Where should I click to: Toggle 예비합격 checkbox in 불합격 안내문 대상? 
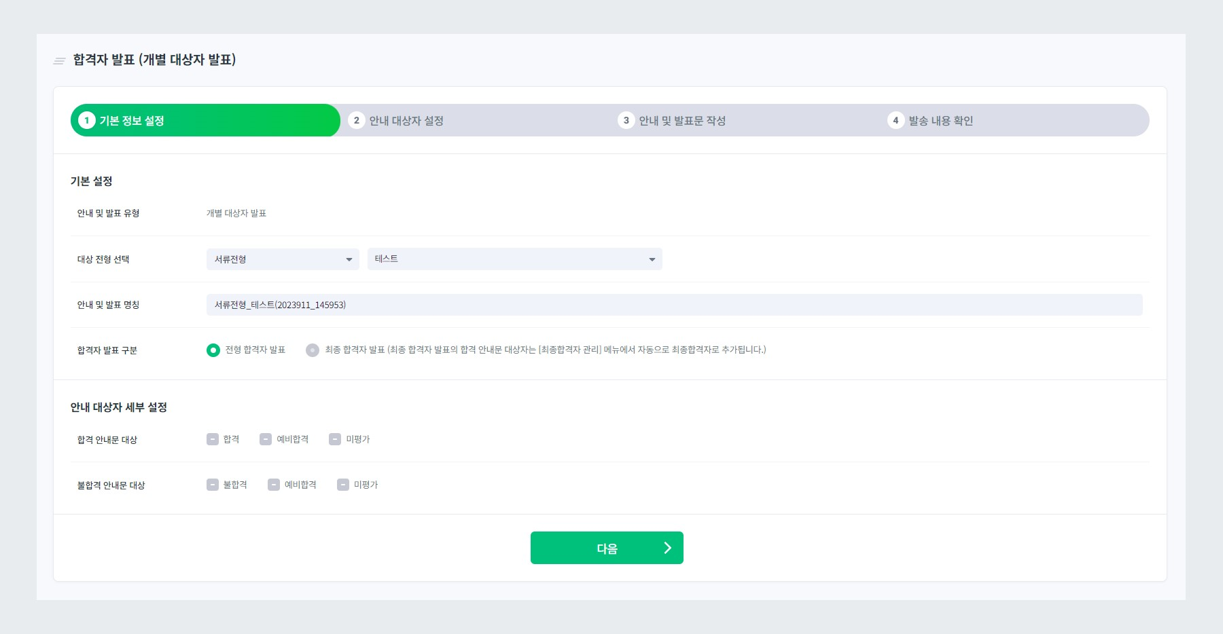point(274,485)
